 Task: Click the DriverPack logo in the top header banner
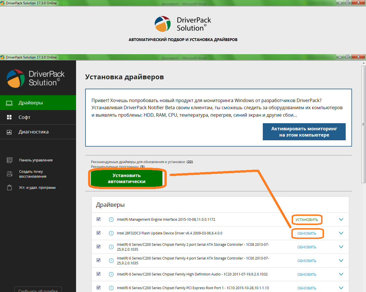pos(183,24)
